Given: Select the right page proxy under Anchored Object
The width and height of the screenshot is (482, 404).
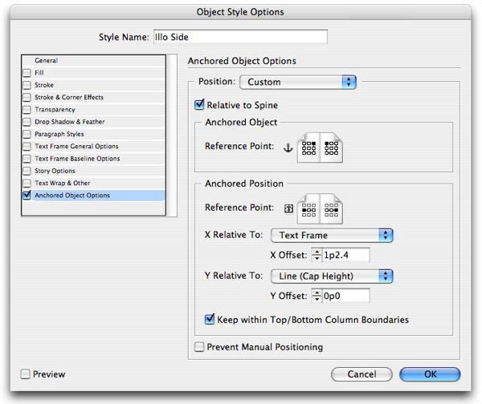Looking at the screenshot, I should pos(331,147).
